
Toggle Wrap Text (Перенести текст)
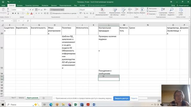(57, 10)
